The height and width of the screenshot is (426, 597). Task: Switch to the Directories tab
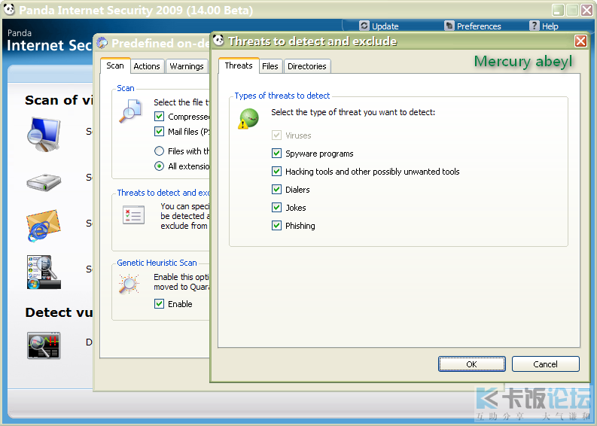(x=307, y=66)
